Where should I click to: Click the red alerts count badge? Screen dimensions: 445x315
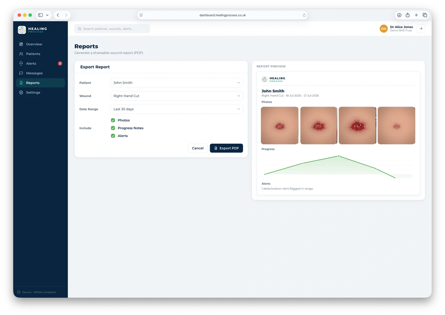point(60,64)
